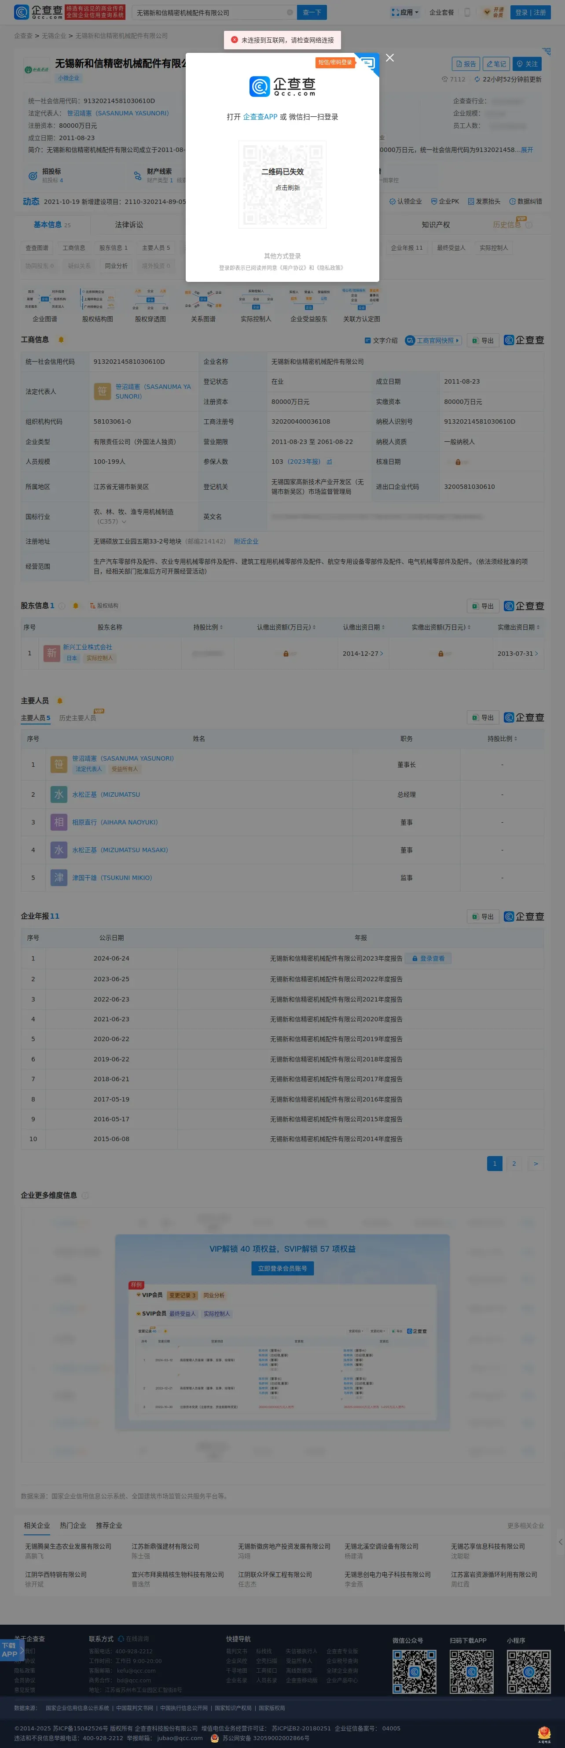The height and width of the screenshot is (1748, 565).
Task: Expand the 2013-07-31 实缴出资日期 arrow
Action: pyautogui.click(x=536, y=654)
